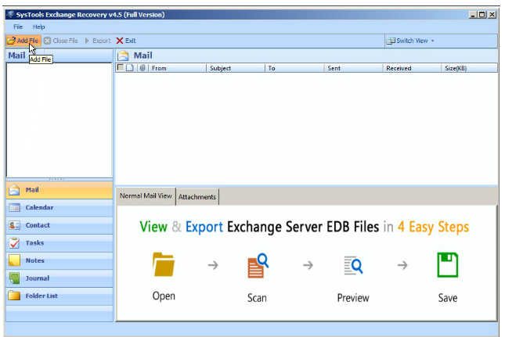Click the Add File toolbar button
The image size is (505, 337).
click(23, 41)
